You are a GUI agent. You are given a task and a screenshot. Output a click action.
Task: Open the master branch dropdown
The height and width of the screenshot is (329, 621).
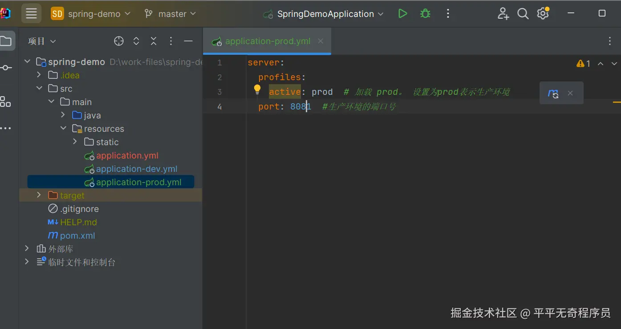(x=170, y=14)
